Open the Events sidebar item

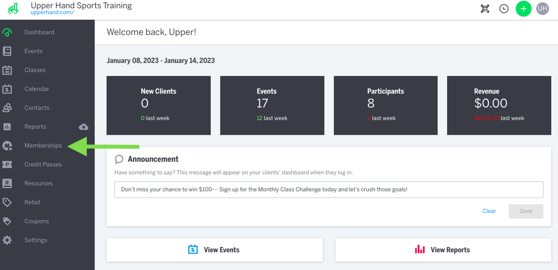[x=33, y=51]
